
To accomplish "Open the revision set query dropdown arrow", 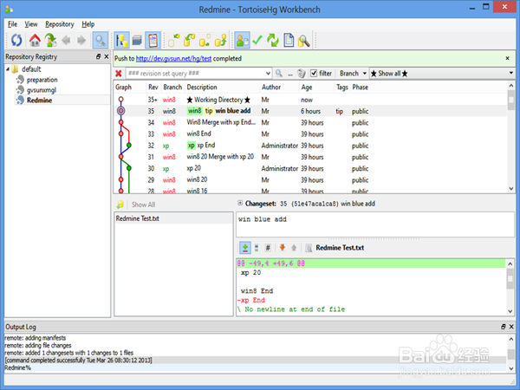I will (268, 74).
